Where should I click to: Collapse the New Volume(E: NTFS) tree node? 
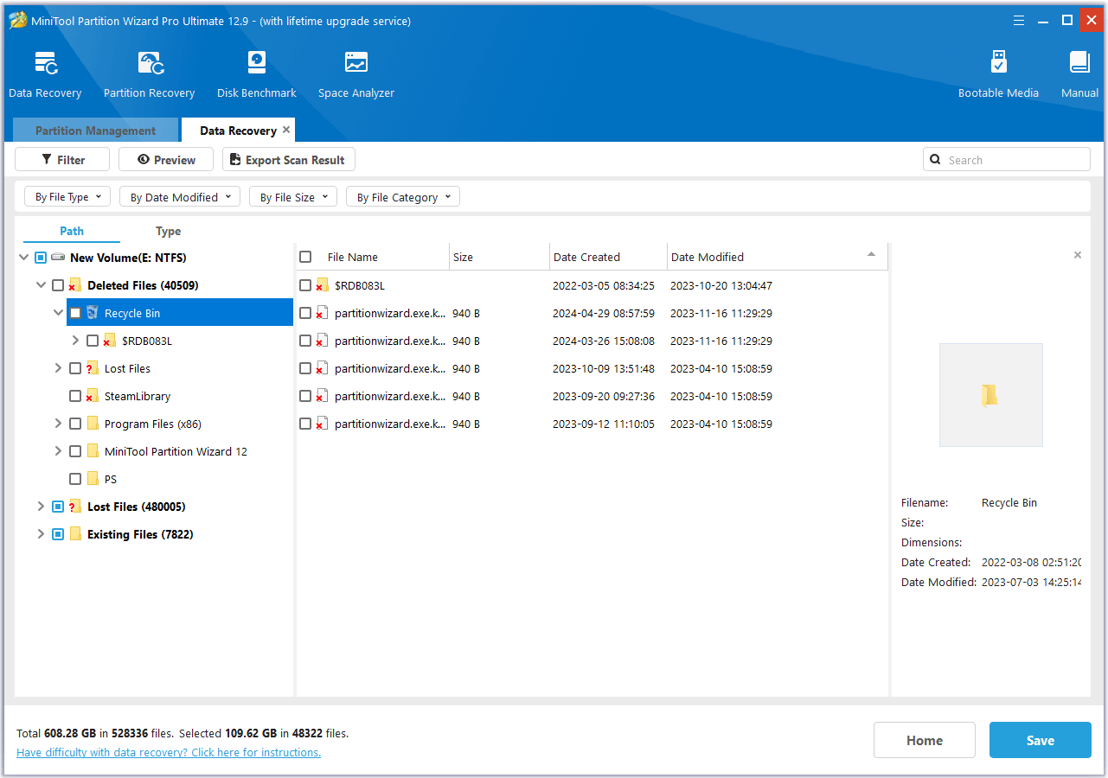pyautogui.click(x=23, y=258)
